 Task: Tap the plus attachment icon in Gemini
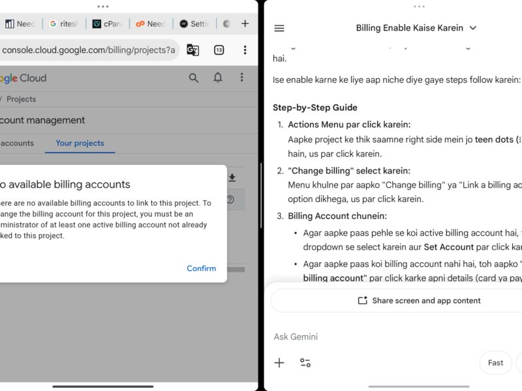click(279, 363)
